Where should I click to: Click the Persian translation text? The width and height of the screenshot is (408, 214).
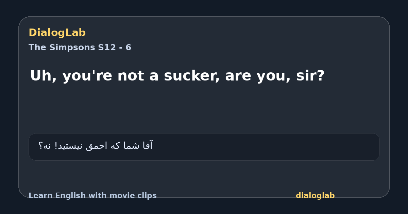point(96,146)
